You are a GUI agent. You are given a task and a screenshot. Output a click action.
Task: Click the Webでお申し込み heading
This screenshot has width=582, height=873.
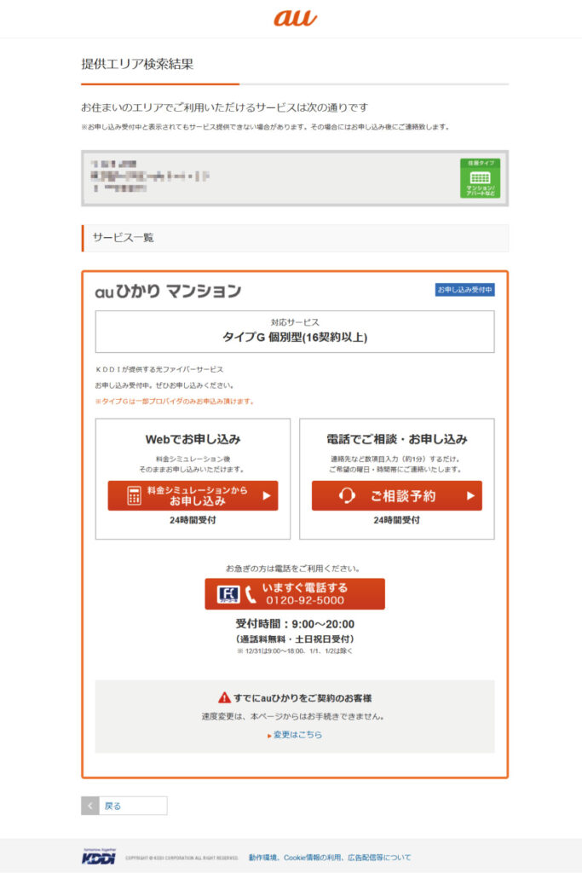(193, 439)
